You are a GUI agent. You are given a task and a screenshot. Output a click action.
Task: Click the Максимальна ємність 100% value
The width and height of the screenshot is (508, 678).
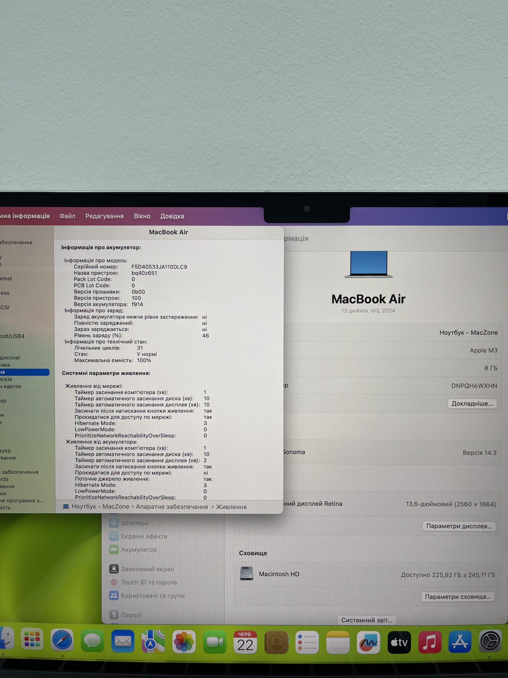point(144,360)
